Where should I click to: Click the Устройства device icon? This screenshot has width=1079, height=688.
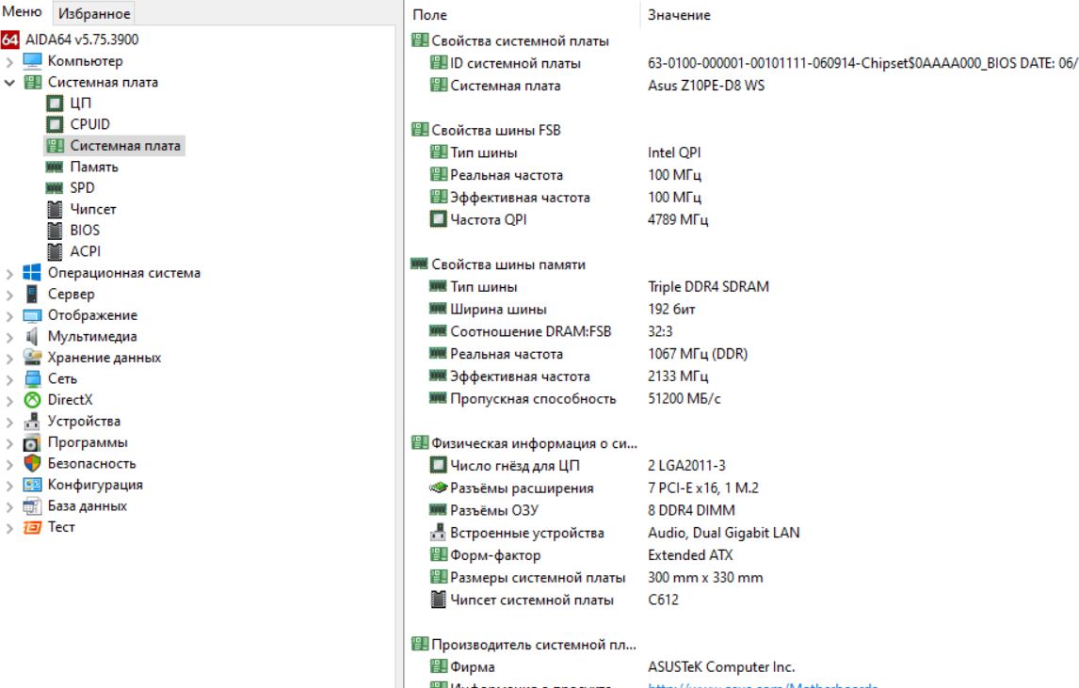[32, 421]
